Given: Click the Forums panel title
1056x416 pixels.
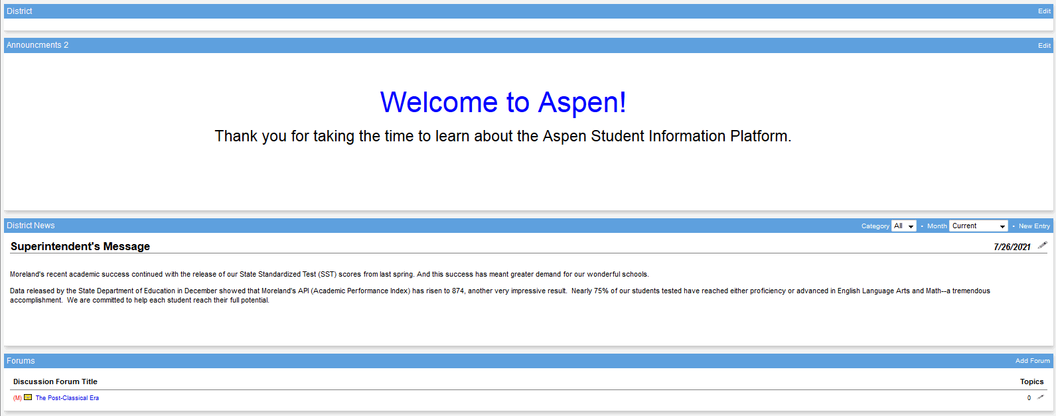Looking at the screenshot, I should pyautogui.click(x=21, y=361).
